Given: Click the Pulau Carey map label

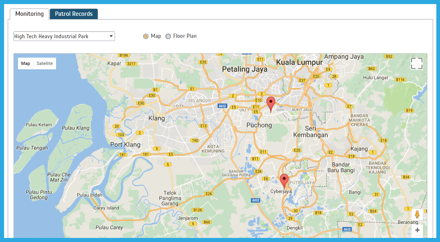Looking at the screenshot, I should point(109,227).
